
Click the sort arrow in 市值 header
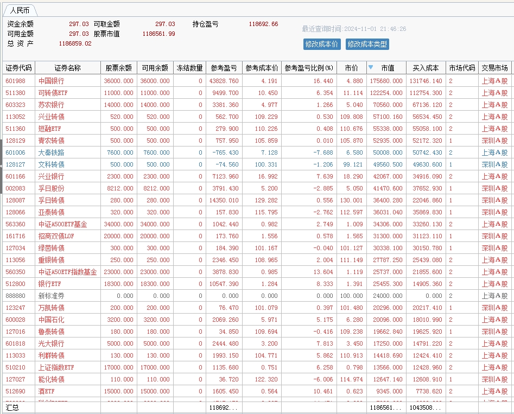370,67
